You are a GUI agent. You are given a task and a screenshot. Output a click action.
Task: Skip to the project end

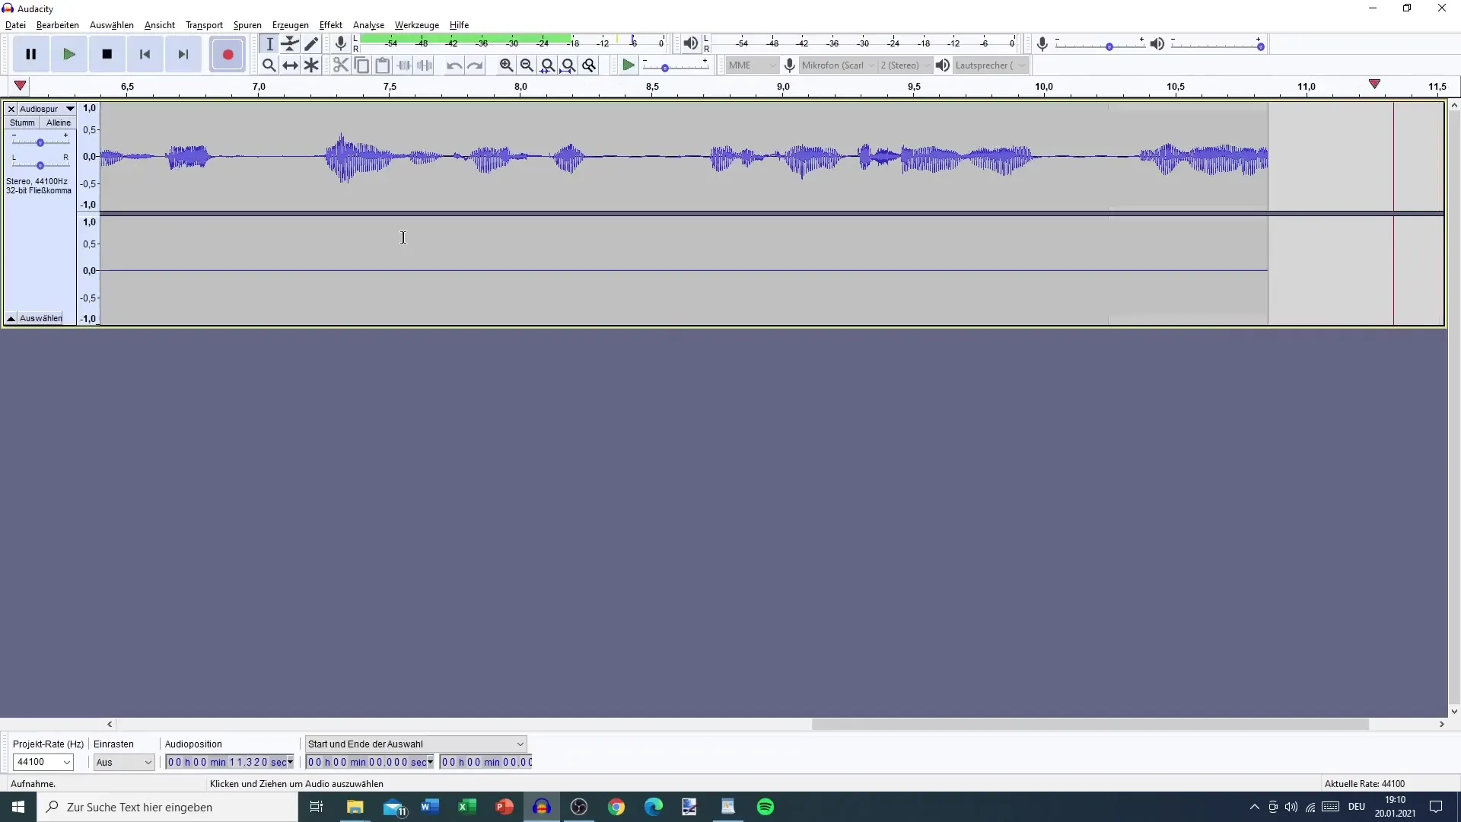[x=183, y=54]
